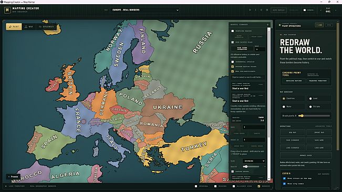
Task: Open the 'Start or select a war' dropdown
Action: pyautogui.click(x=248, y=77)
